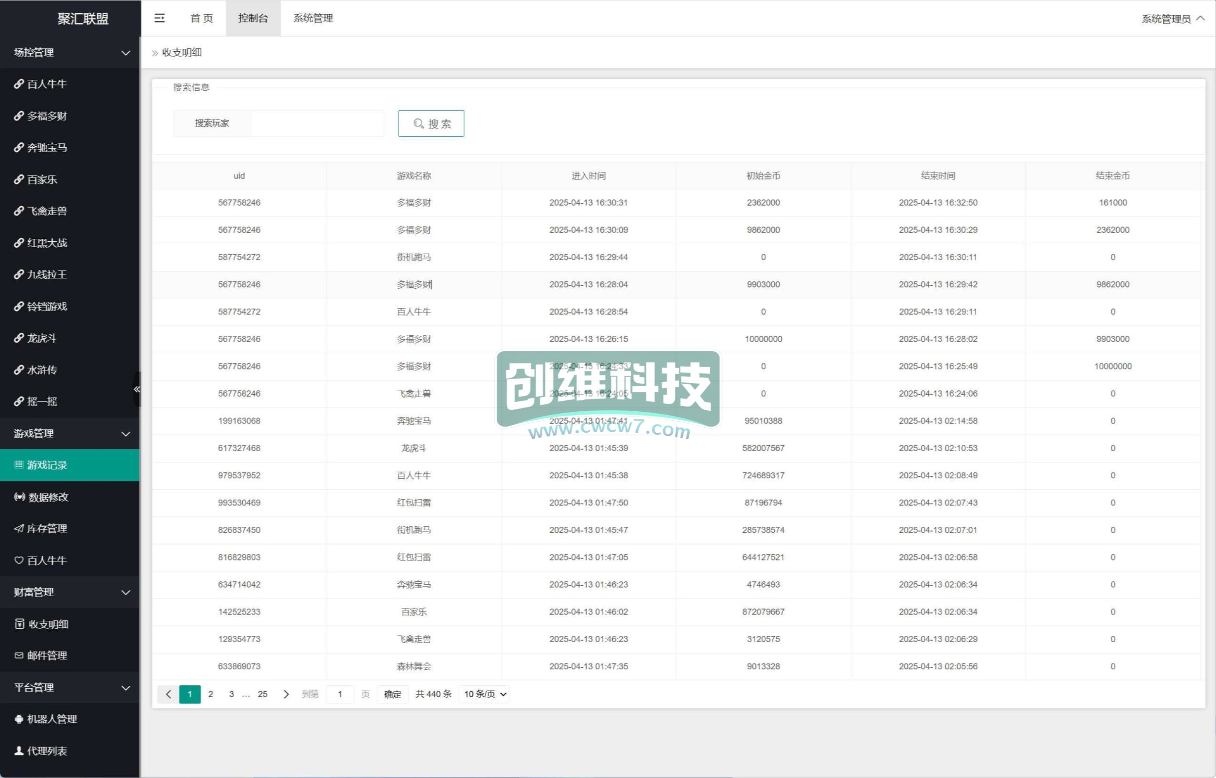Click end time 2025-04-13 16:32:50
Screen dimensions: 1216x778
(938, 203)
